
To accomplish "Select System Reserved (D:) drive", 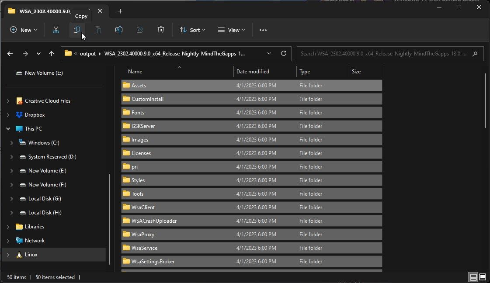I will (52, 157).
